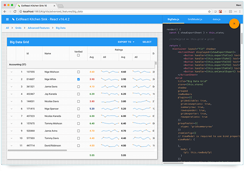Screen dimensions: 244x171
Task: Click the Id cell 447714
Action: 31,146
